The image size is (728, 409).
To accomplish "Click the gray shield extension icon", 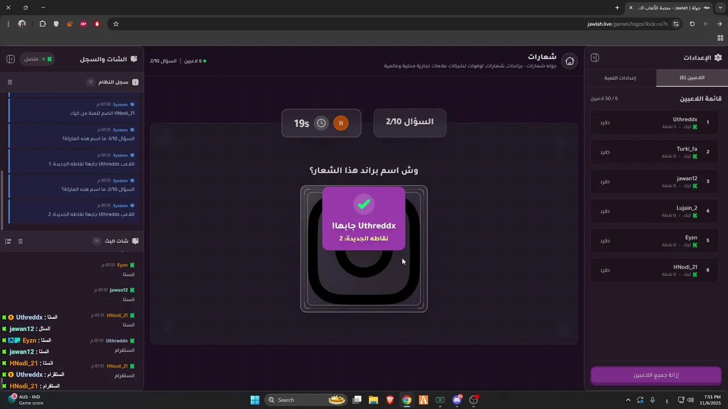I will [x=56, y=24].
